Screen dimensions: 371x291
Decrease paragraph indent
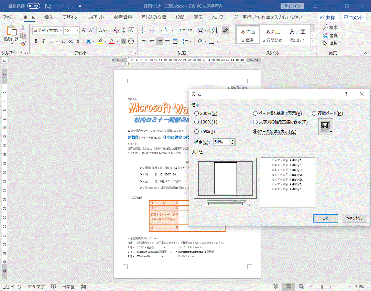182,30
